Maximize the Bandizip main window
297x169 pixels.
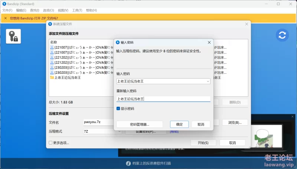coord(278,4)
